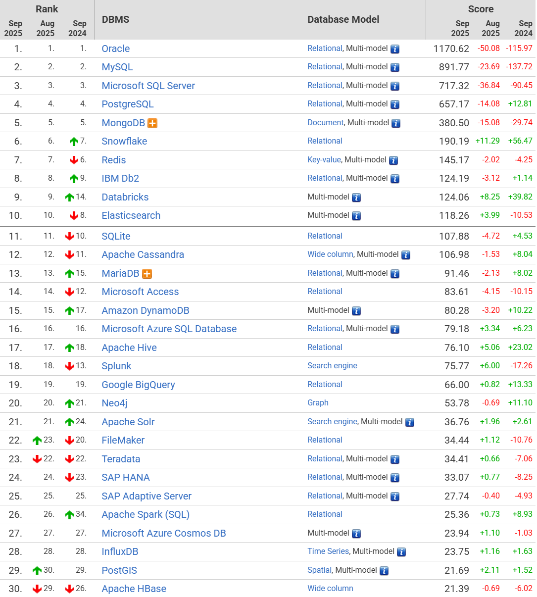Click the Search engine link for Splunk

click(x=332, y=365)
